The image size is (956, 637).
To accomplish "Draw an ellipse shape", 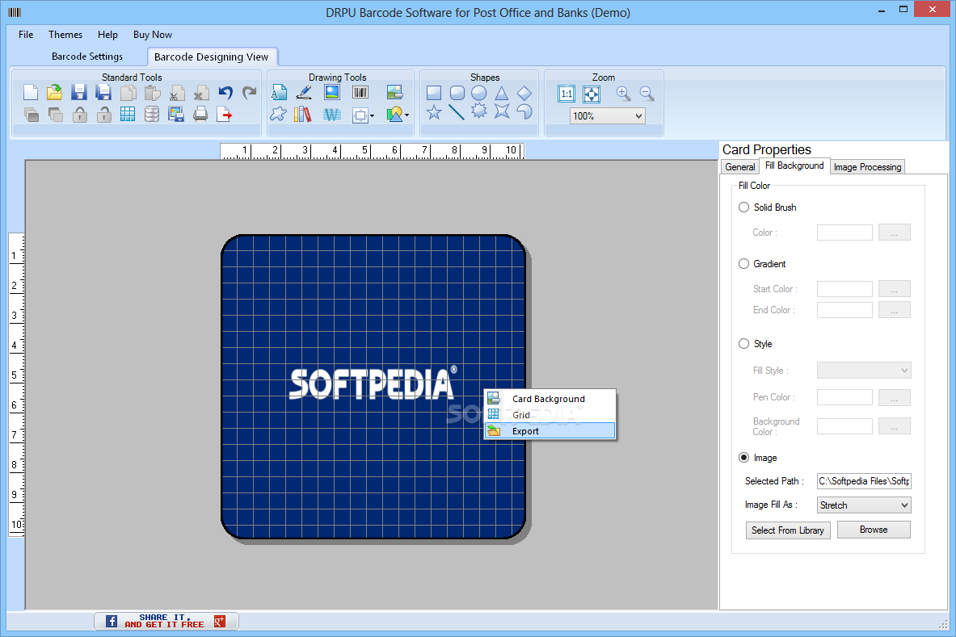I will (479, 93).
